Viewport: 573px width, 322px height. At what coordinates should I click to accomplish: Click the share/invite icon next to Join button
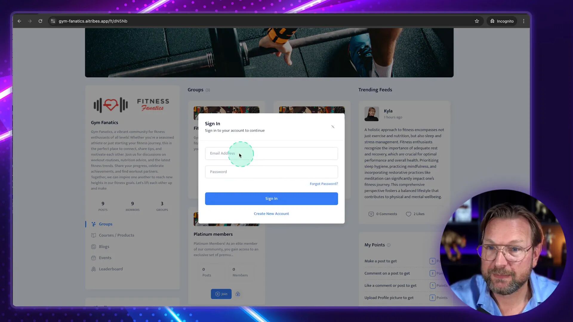(238, 294)
